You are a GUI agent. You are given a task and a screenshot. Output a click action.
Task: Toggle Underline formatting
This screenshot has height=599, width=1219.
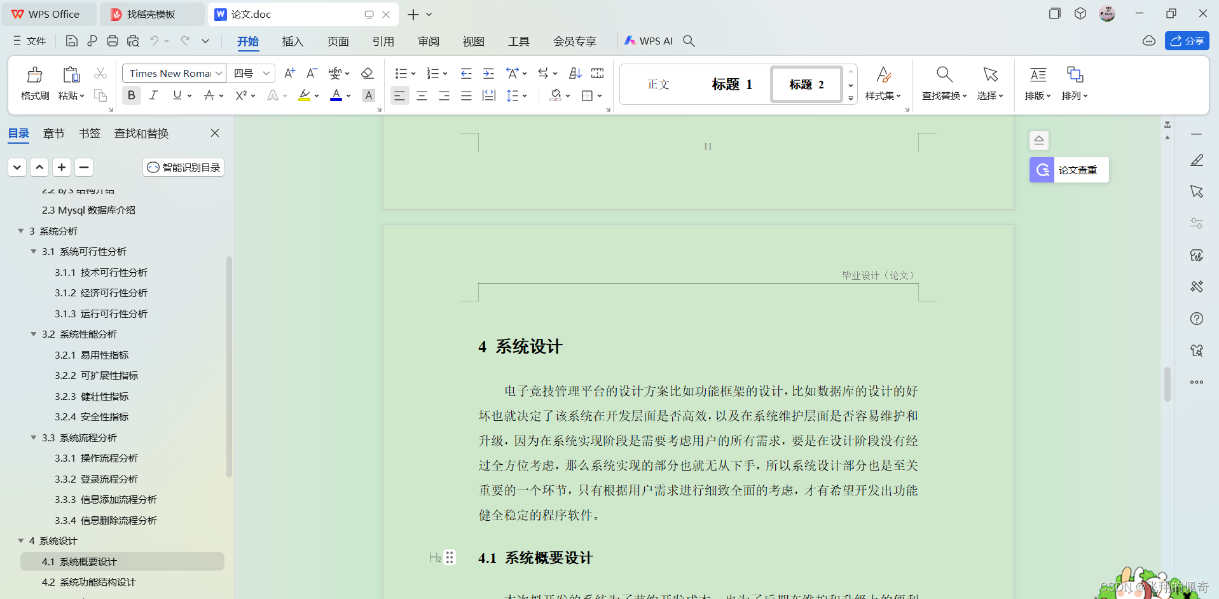pyautogui.click(x=177, y=95)
